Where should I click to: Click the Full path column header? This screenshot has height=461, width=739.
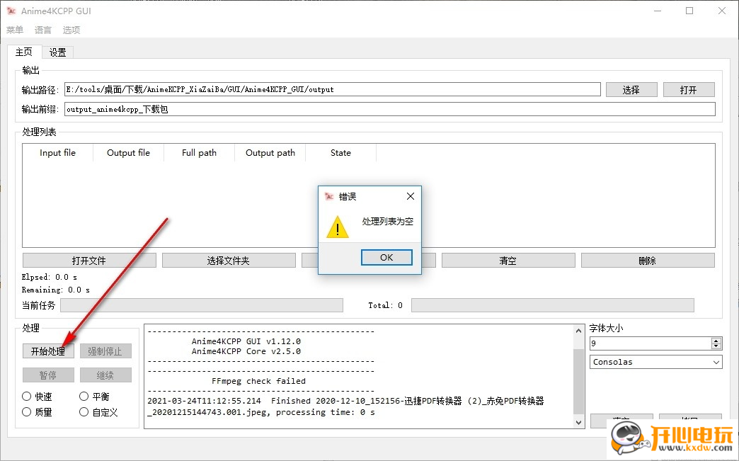(199, 153)
